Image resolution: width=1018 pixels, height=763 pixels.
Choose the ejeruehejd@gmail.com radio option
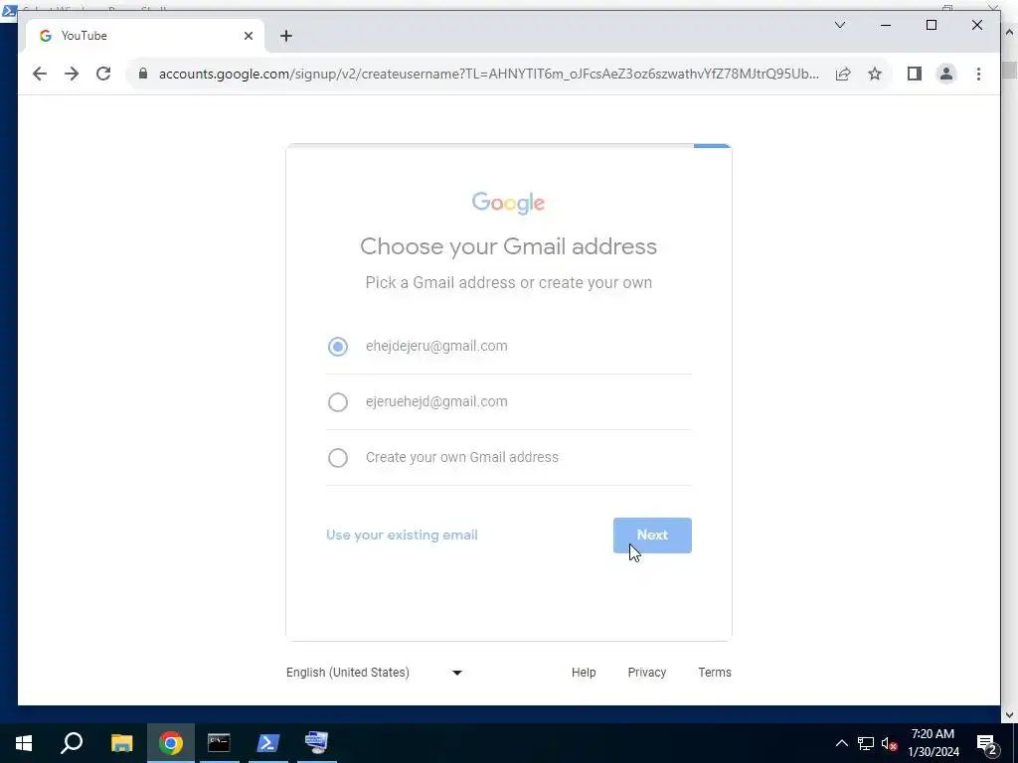click(x=338, y=402)
